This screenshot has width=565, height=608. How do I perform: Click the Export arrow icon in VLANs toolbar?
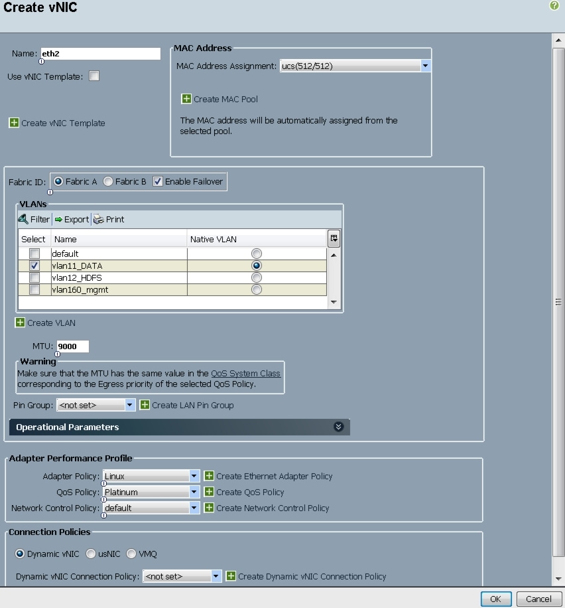coord(58,220)
